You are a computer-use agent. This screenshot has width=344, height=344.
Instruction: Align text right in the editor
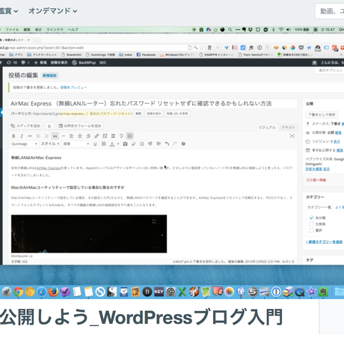coord(88,136)
